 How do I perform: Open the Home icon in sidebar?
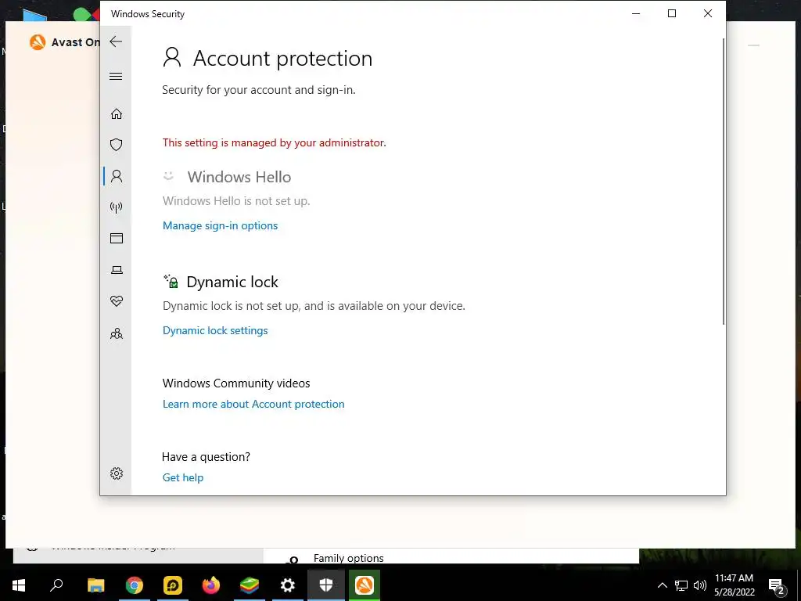[x=117, y=114]
